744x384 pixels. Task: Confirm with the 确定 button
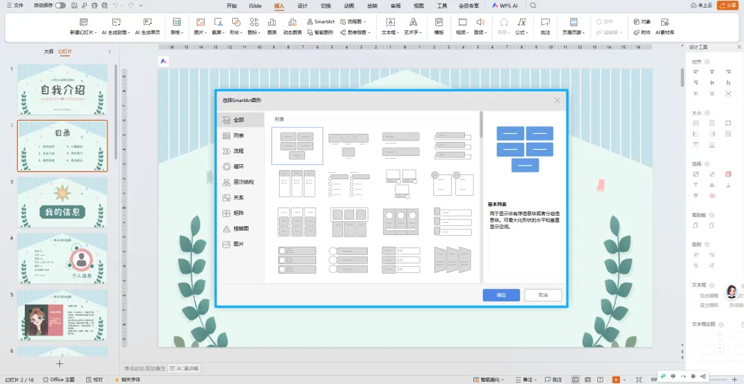tap(501, 295)
